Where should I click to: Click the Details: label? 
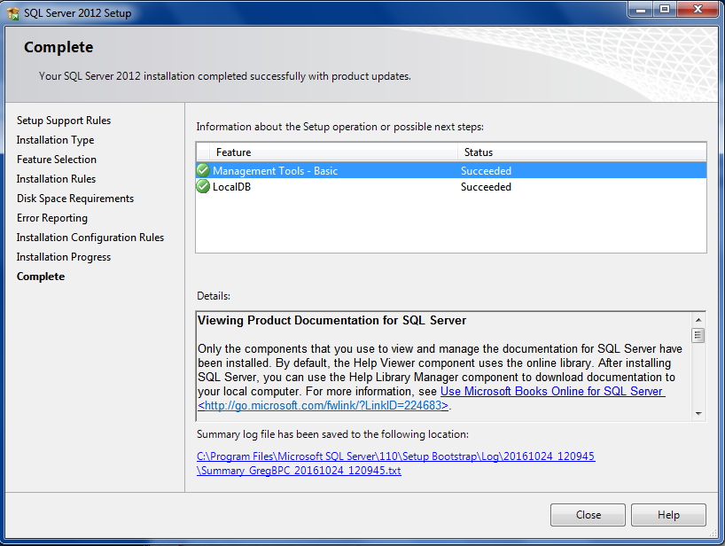pyautogui.click(x=214, y=296)
